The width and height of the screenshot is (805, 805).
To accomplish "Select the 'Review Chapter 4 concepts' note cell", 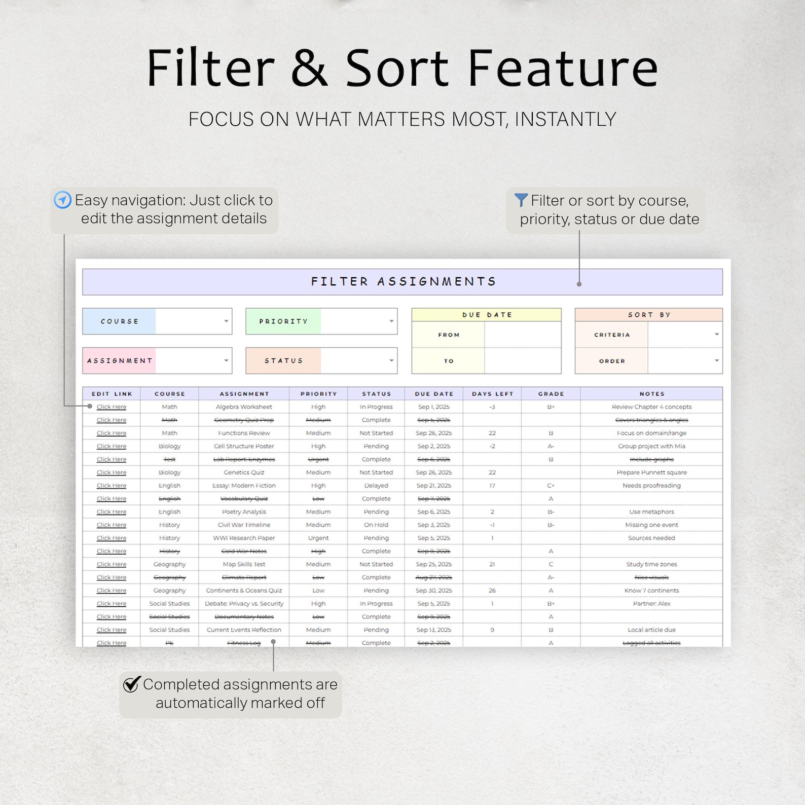I will click(x=652, y=407).
